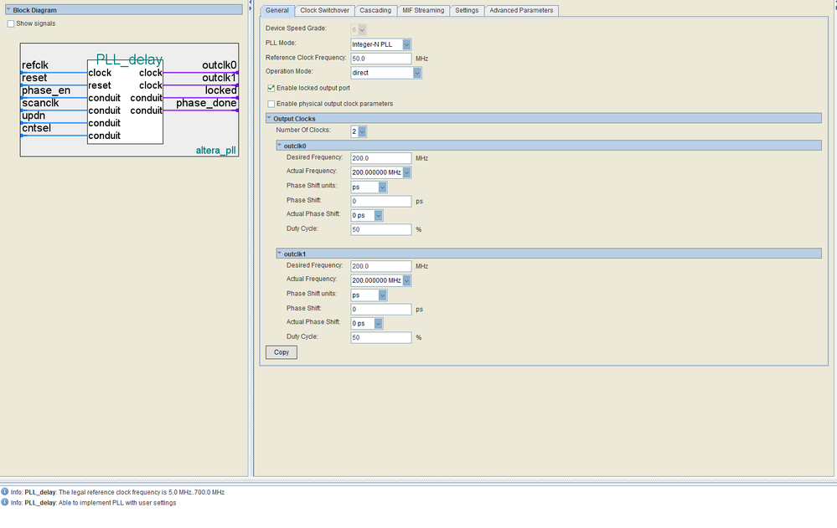The image size is (837, 528).
Task: Toggle the Show signals checkbox
Action: [x=11, y=23]
